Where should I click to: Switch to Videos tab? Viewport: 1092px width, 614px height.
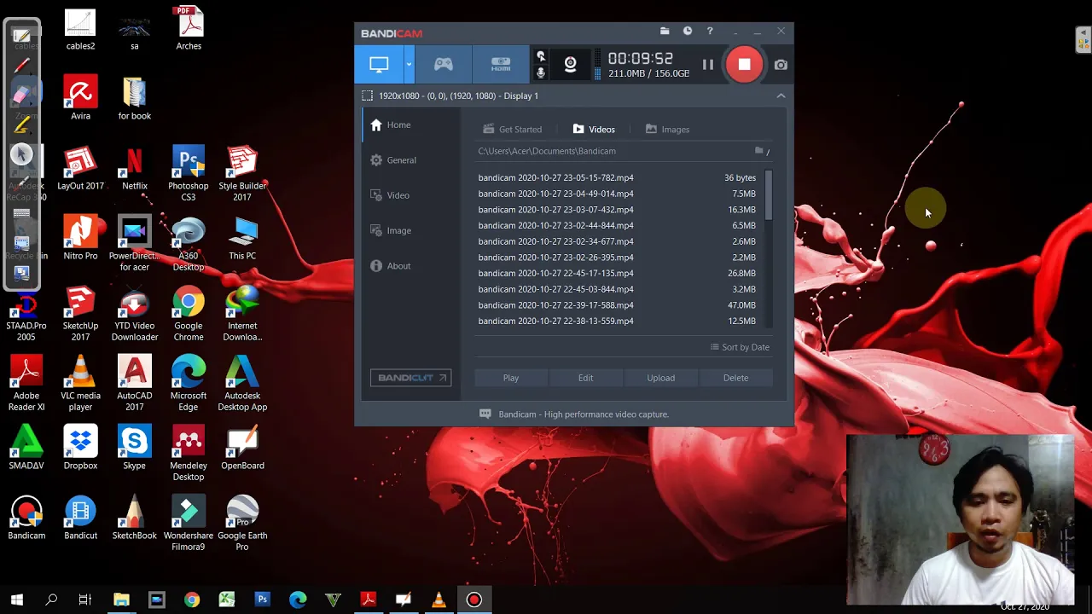point(594,130)
